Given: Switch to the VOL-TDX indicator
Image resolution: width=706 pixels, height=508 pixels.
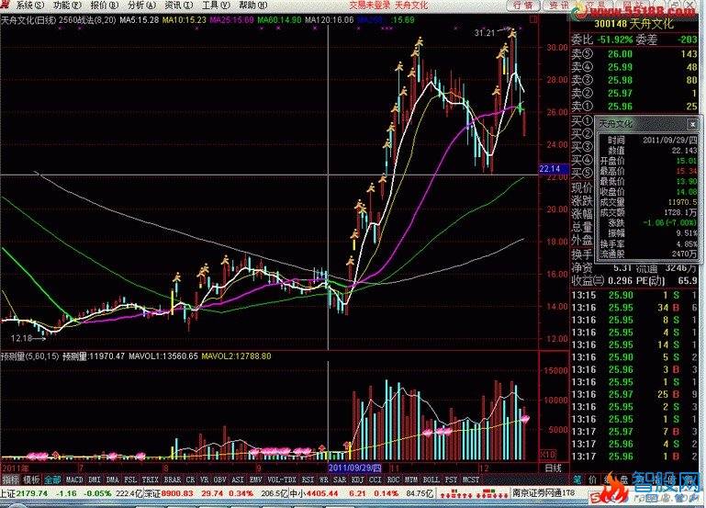Looking at the screenshot, I should coord(282,480).
